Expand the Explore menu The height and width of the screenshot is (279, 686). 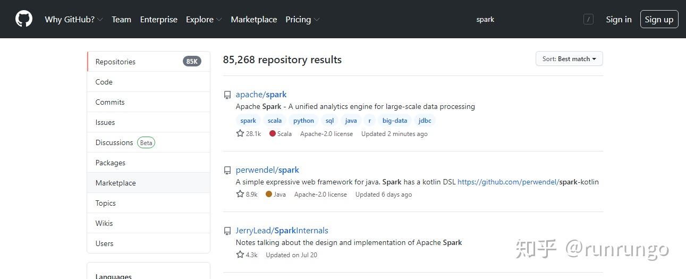pos(204,19)
